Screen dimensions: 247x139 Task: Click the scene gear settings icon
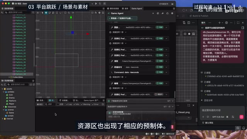(x=100, y=13)
